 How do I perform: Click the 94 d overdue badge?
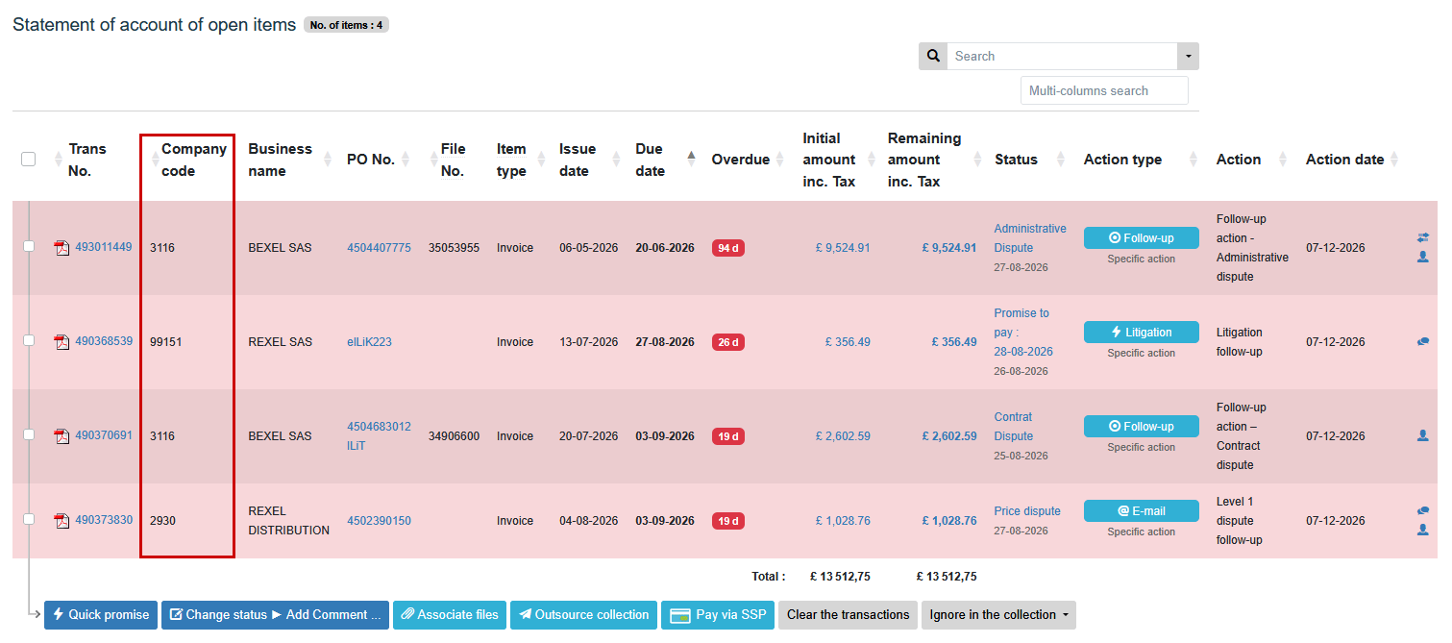[x=728, y=248]
